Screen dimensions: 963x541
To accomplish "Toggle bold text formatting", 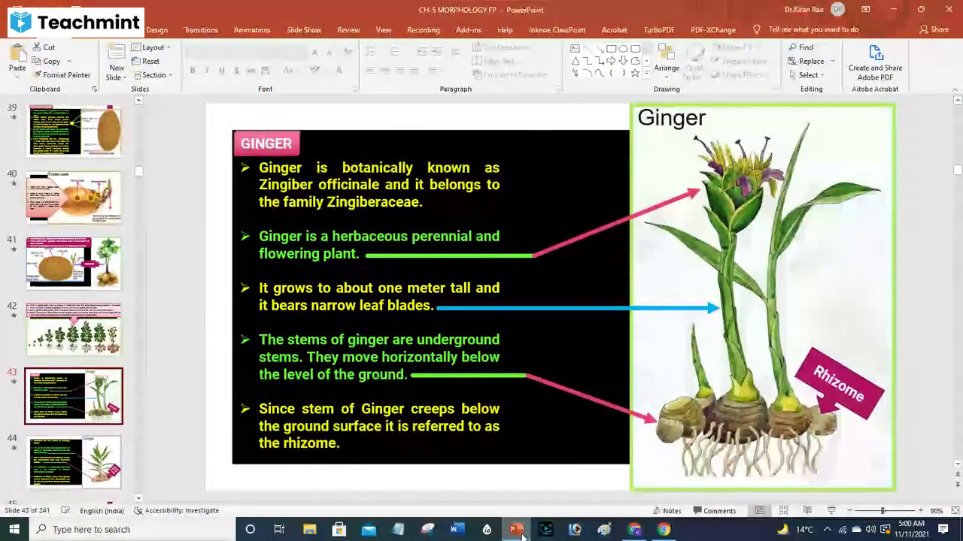I will click(192, 69).
